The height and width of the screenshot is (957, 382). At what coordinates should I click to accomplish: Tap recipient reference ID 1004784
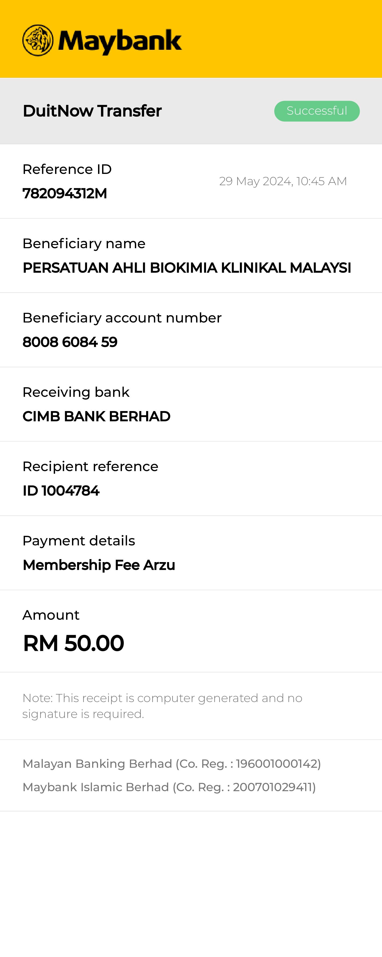61,491
